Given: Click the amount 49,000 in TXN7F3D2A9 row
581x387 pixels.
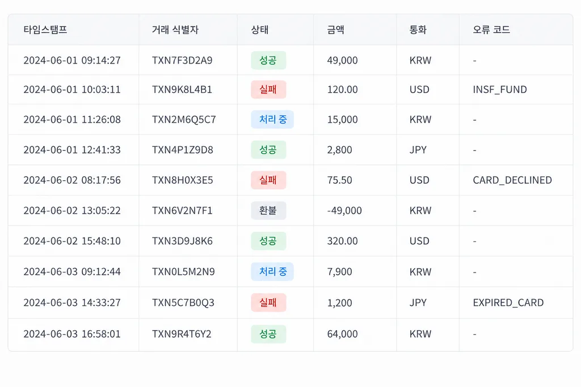Looking at the screenshot, I should pyautogui.click(x=342, y=60).
